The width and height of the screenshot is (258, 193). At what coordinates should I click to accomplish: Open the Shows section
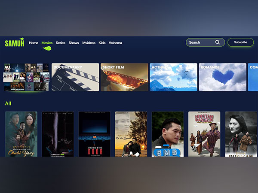[x=74, y=43]
